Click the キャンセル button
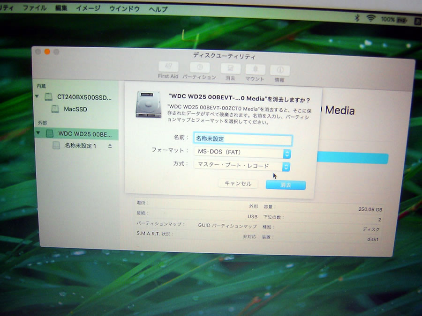Screen dimensions: 422x316 pyautogui.click(x=238, y=184)
